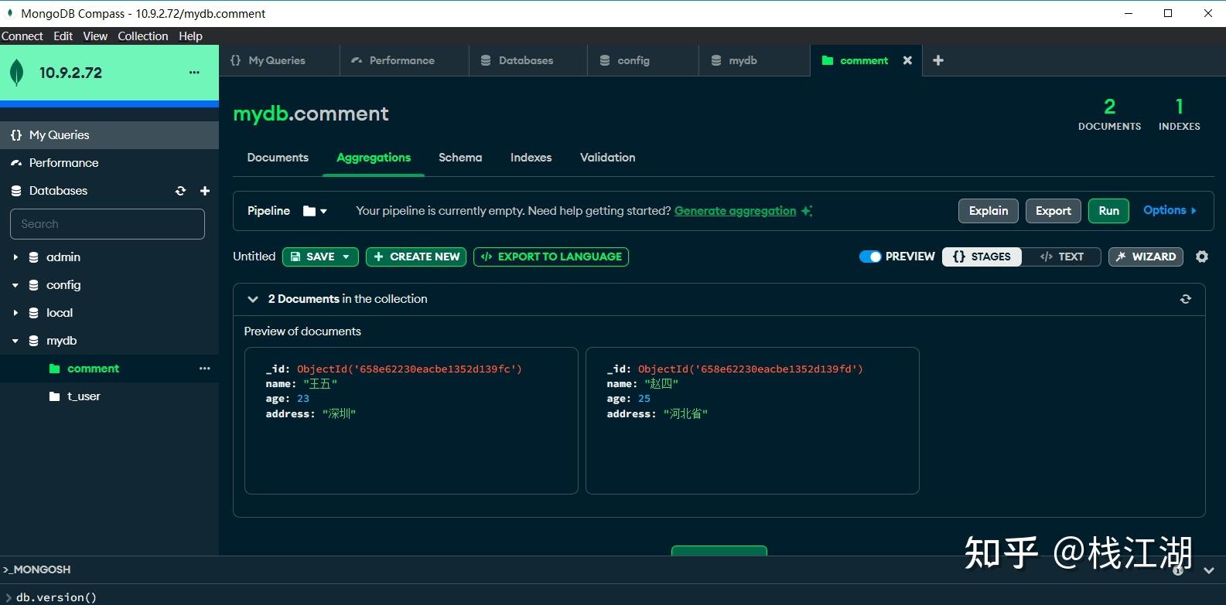Image resolution: width=1226 pixels, height=605 pixels.
Task: Click the sidebar database Search field
Action: pyautogui.click(x=108, y=224)
